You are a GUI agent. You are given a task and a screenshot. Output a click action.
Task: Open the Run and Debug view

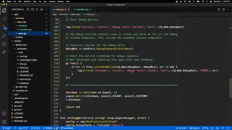tap(4, 35)
